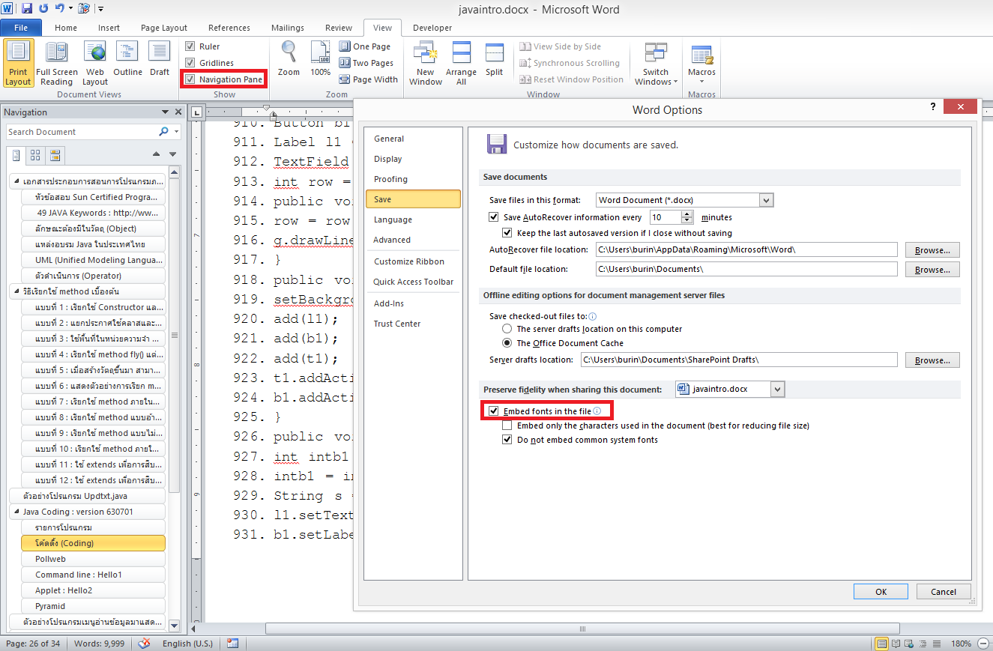Viewport: 993px width, 651px height.
Task: Select Advanced in Word Options categories
Action: point(392,240)
